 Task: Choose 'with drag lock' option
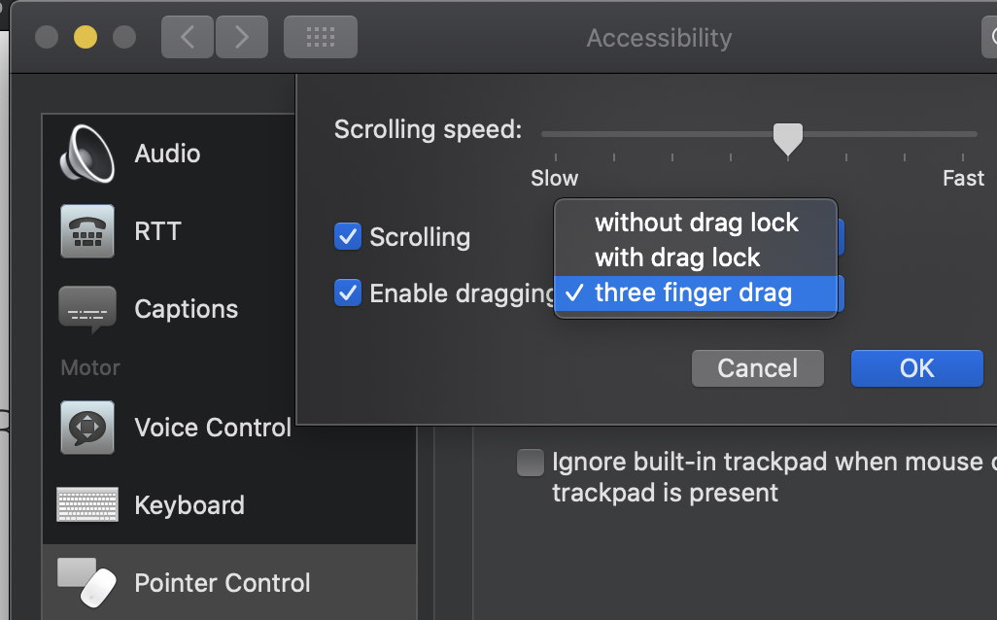677,258
